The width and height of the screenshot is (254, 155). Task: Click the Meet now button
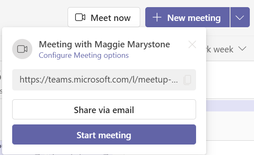[104, 17]
